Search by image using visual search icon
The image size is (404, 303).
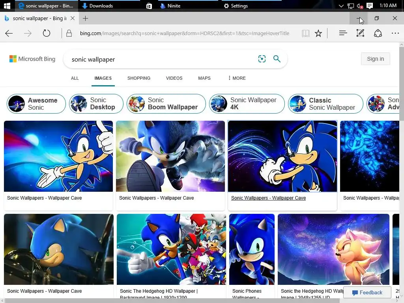262,59
